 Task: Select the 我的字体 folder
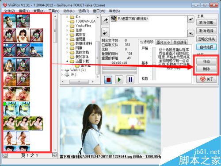[x=82, y=57]
